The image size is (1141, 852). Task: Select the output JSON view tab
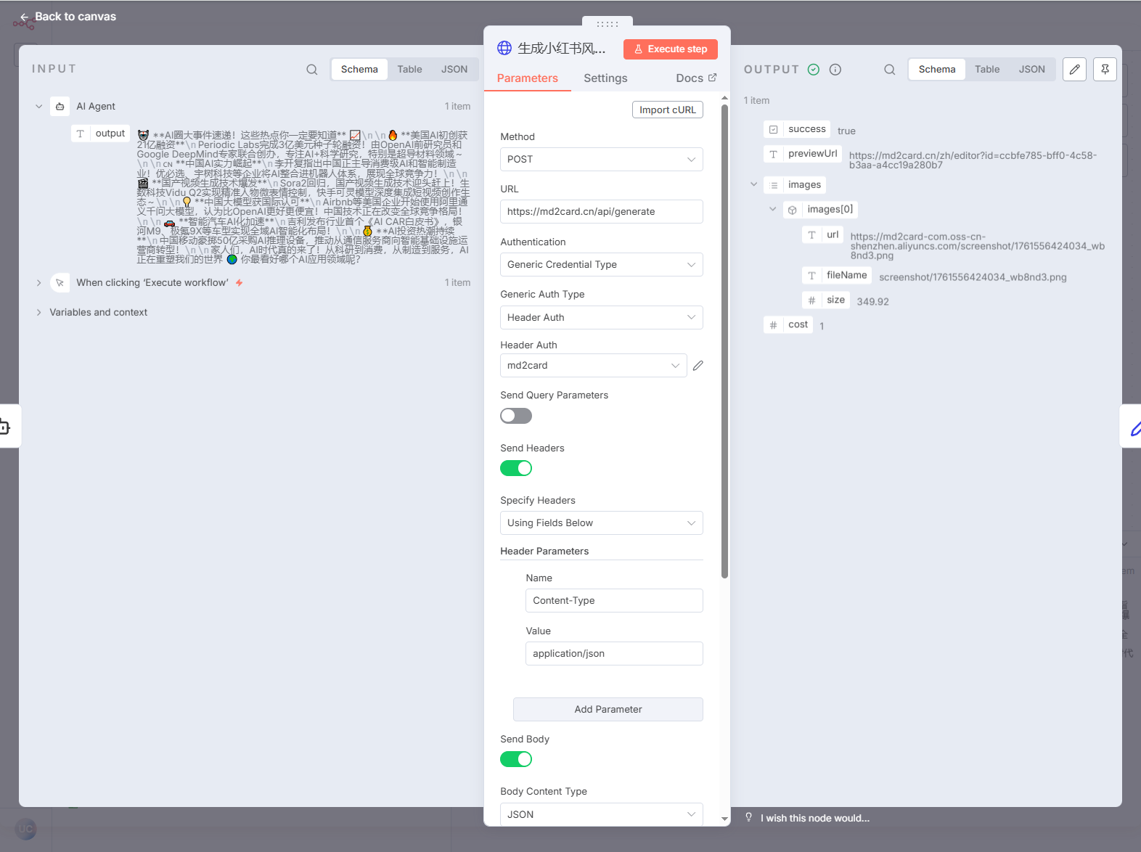pyautogui.click(x=1032, y=70)
